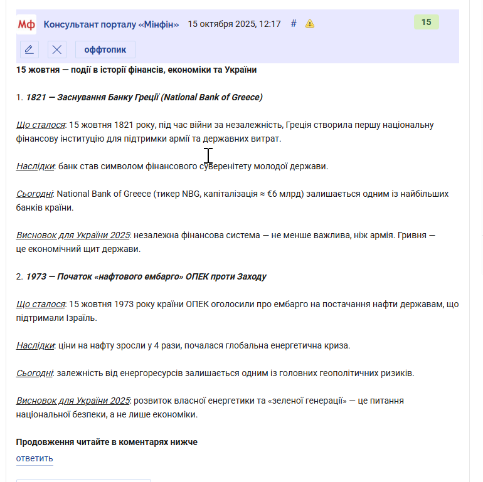Open the Консультант порталу «Мінфін» profile
Viewport: 483px width, 482px height.
111,24
